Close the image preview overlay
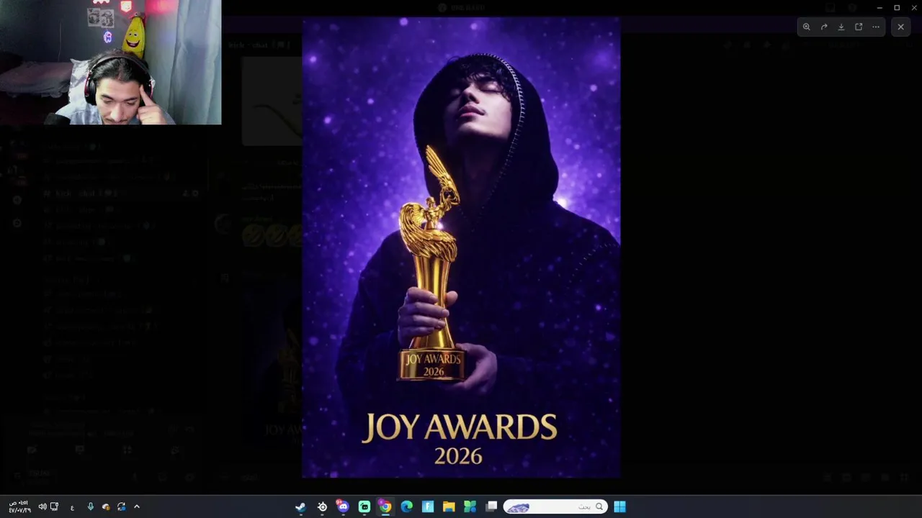The height and width of the screenshot is (518, 922). [x=900, y=27]
